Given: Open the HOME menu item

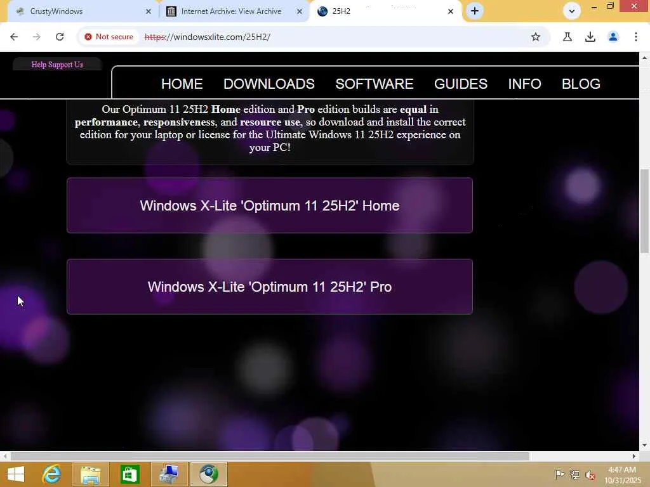Looking at the screenshot, I should coord(182,84).
